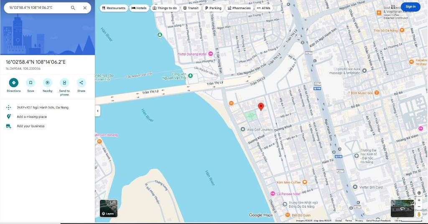This screenshot has width=428, height=224.
Task: Show ATMs category chip
Action: click(263, 8)
